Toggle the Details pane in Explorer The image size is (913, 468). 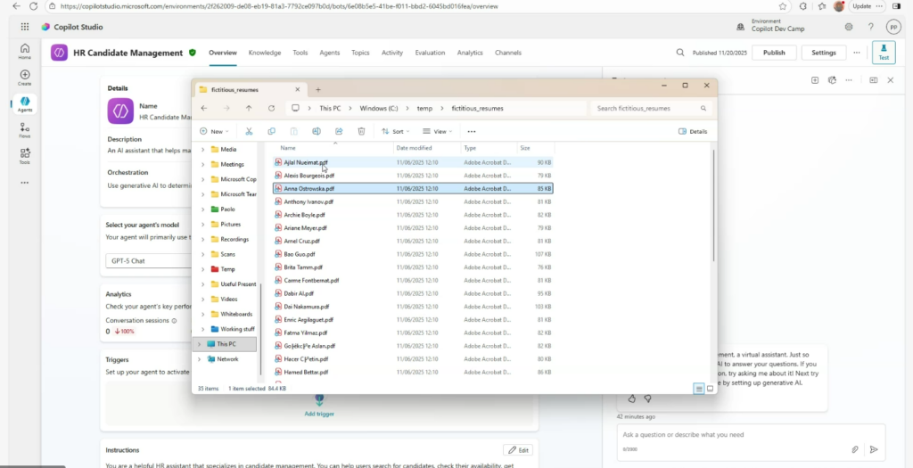tap(693, 131)
